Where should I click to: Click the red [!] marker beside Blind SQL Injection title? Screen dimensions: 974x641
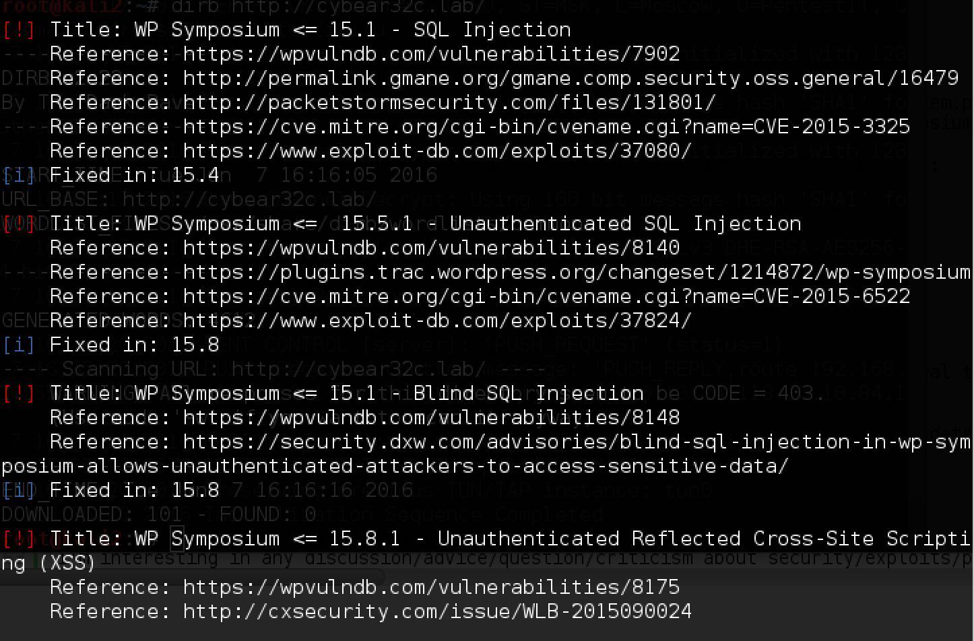pyautogui.click(x=19, y=393)
